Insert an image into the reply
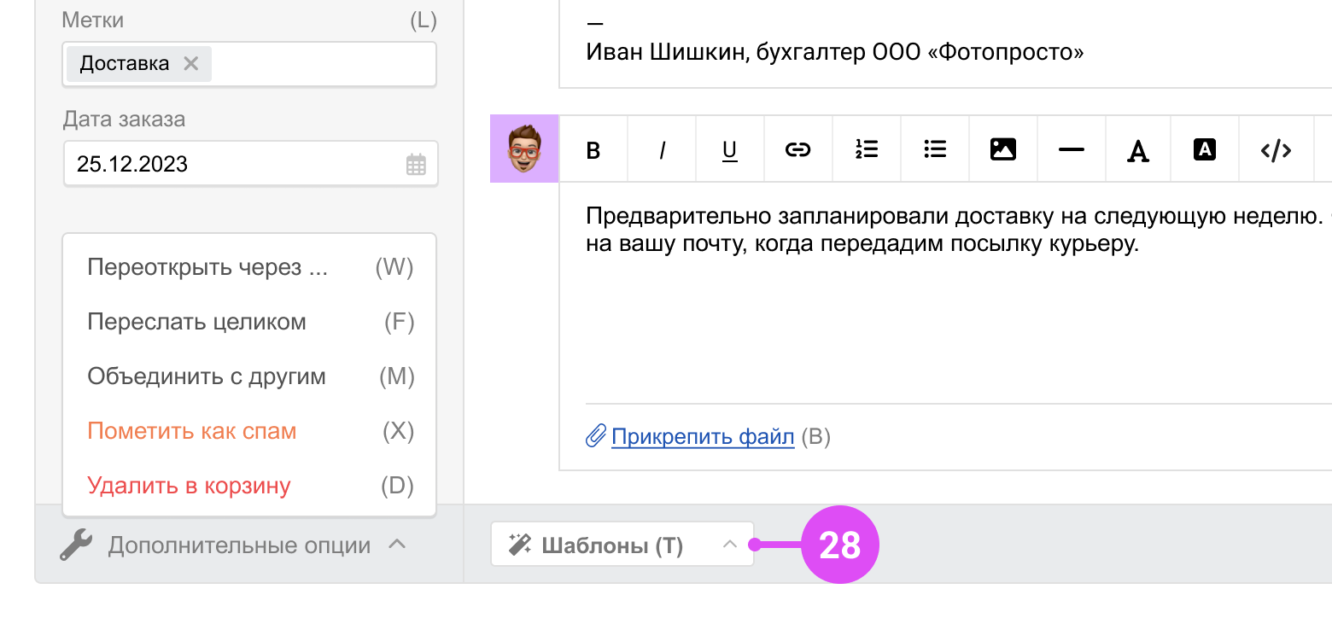This screenshot has width=1332, height=618. [x=1002, y=150]
